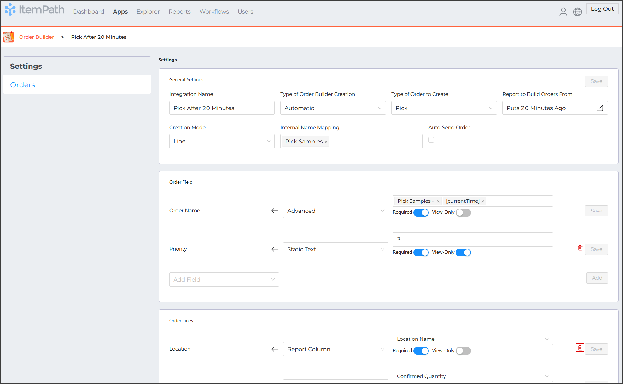This screenshot has height=384, width=623.
Task: Click the left arrow next to Location
Action: [275, 349]
